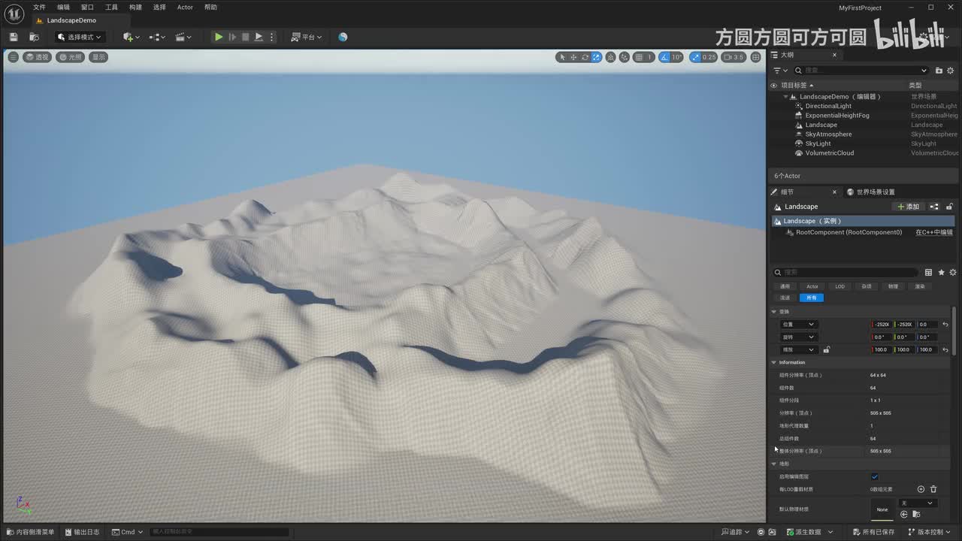Toggle rotation snapping angle icon
Image resolution: width=962 pixels, height=541 pixels.
(664, 57)
